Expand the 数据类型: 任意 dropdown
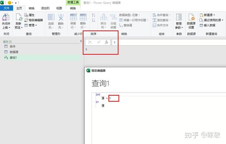The image size is (226, 144). coord(130,15)
